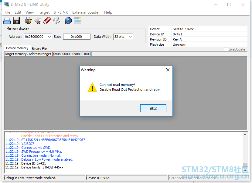Maximize the ST-LINK Utility window

229,5
